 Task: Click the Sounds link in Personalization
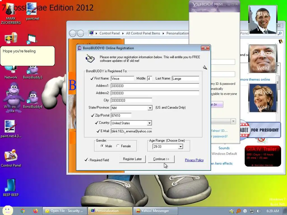pyautogui.click(x=224, y=148)
